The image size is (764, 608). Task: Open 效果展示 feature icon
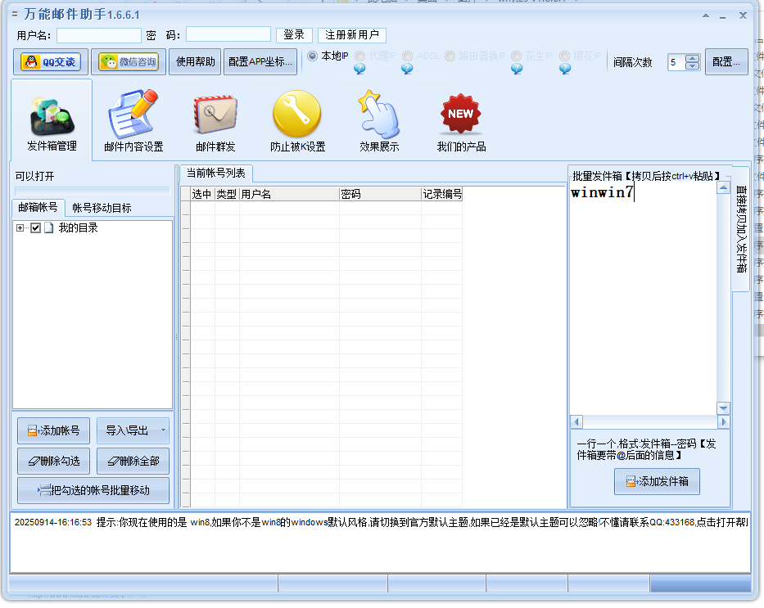[378, 113]
